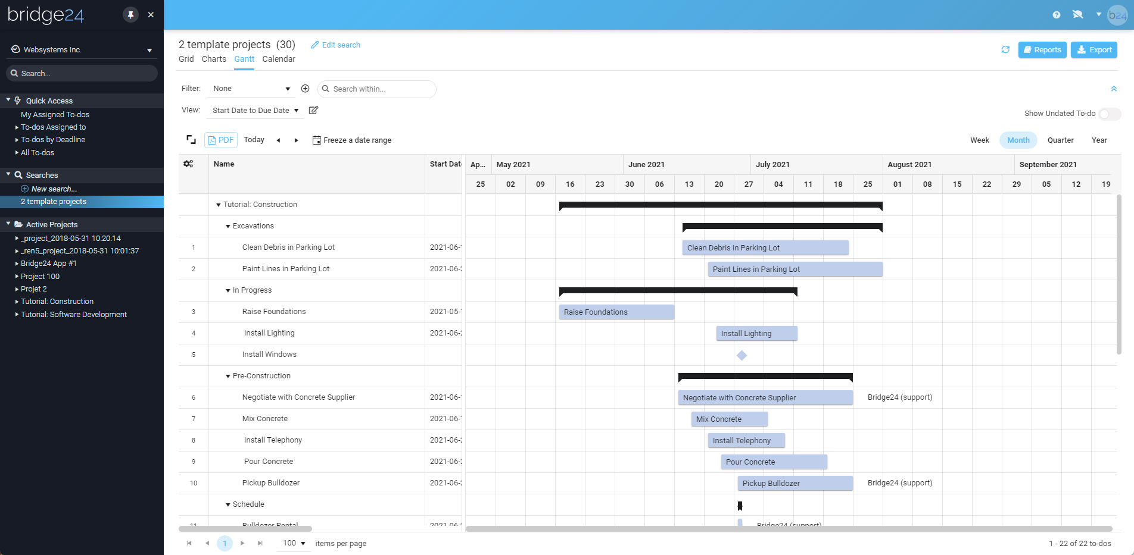1134x555 pixels.
Task: Open the Filter dropdown set to None
Action: tap(250, 88)
